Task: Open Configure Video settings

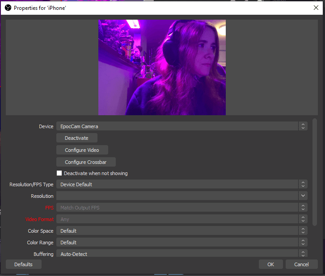Action: 82,150
